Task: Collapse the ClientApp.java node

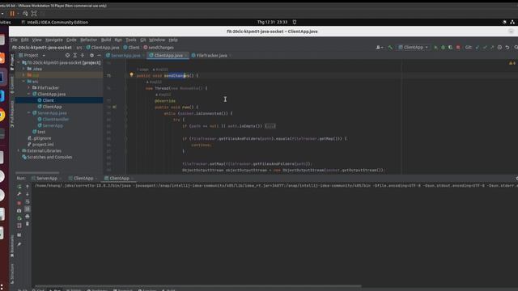Action: [x=29, y=94]
